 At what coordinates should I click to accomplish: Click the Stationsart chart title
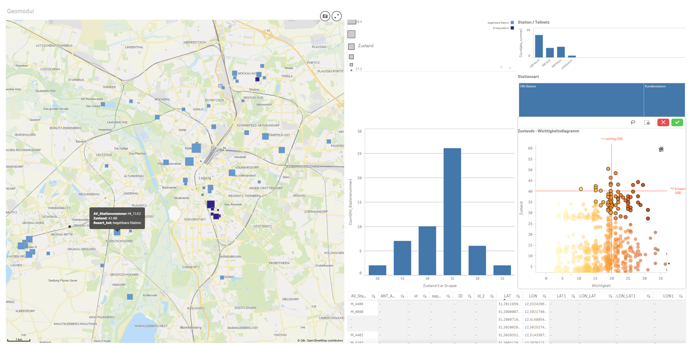[x=528, y=77]
